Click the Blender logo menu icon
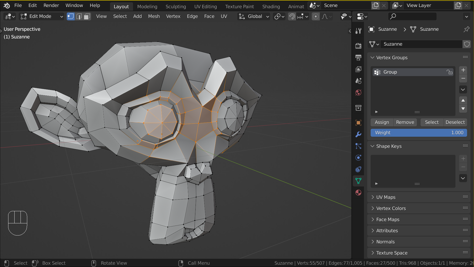 [7, 5]
